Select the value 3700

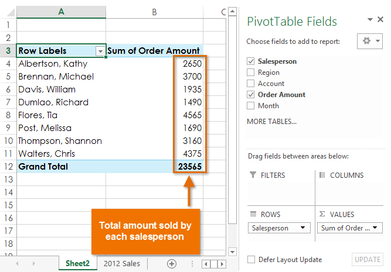coord(192,77)
